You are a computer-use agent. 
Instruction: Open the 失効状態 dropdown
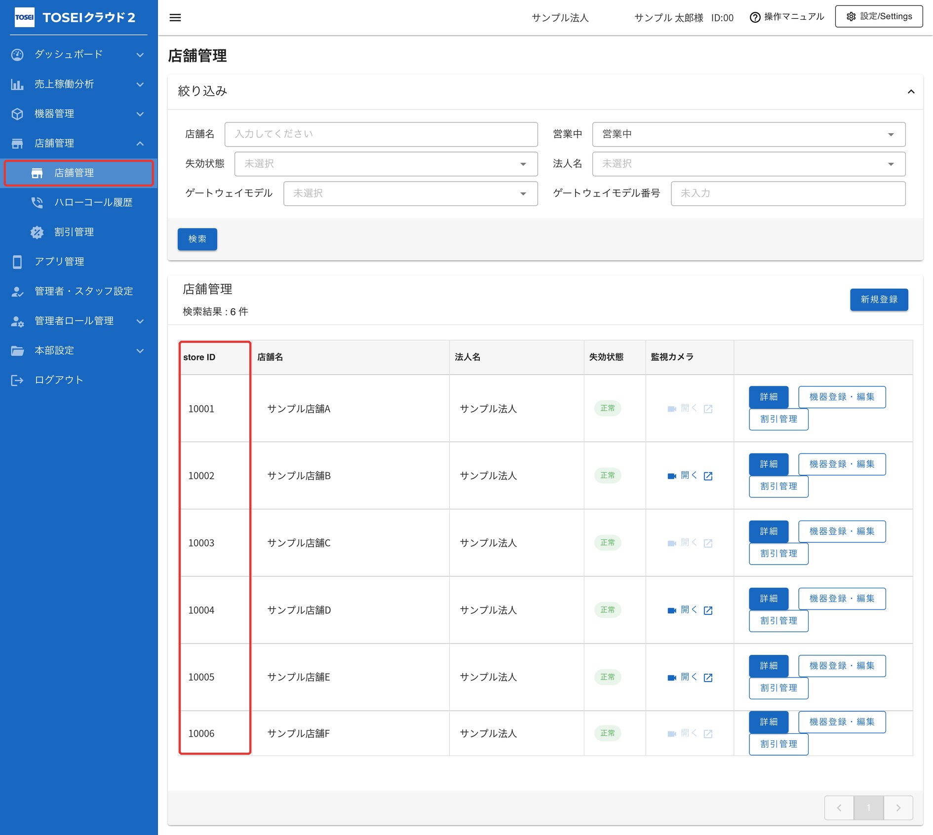point(386,164)
